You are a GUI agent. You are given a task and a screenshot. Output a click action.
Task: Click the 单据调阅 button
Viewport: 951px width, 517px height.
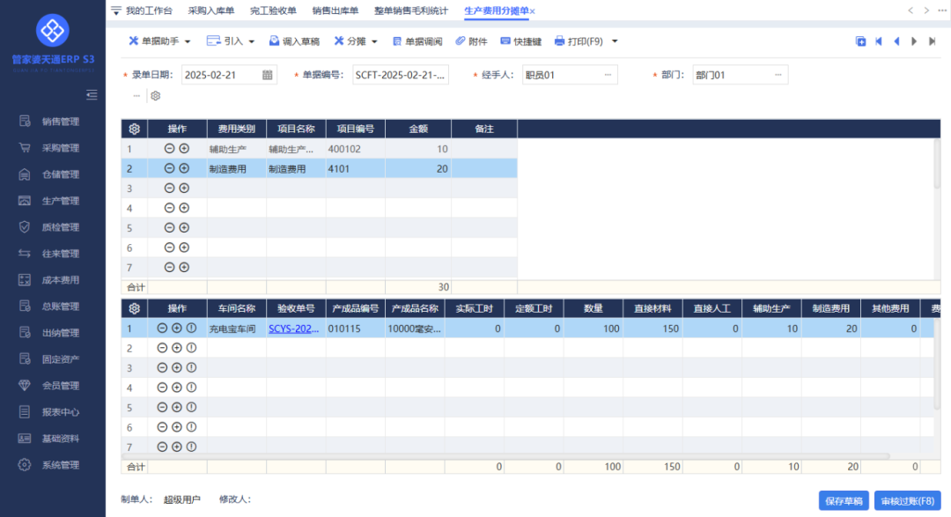click(417, 41)
